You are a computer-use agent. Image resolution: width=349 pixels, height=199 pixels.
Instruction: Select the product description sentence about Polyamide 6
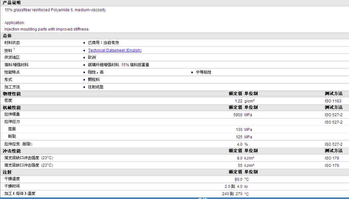click(55, 10)
